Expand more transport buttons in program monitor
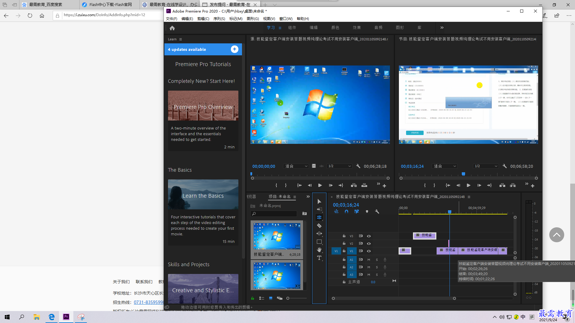The width and height of the screenshot is (575, 323). click(526, 184)
